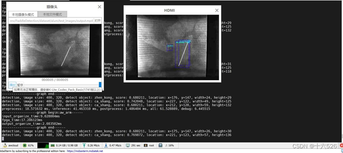Viewport: 343px width, 153px height.
Task: Click the video file path input field
Action: click(x=51, y=21)
